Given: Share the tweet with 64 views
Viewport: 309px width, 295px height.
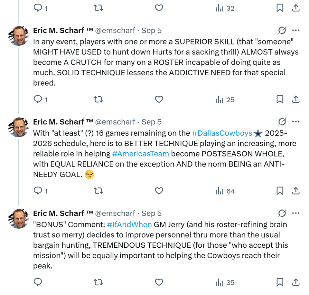Looking at the screenshot, I should point(295,191).
